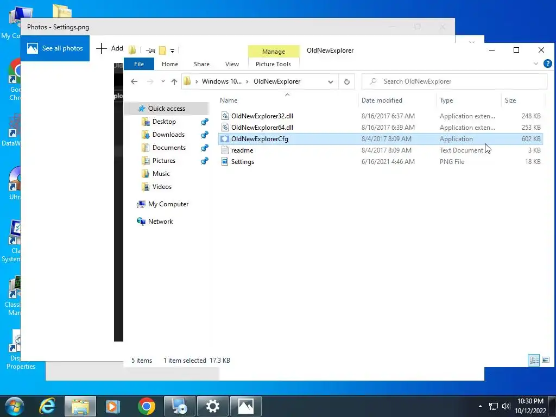This screenshot has height=417, width=556.
Task: Open Customize Quick Access Toolbar dropdown arrow
Action: point(172,50)
